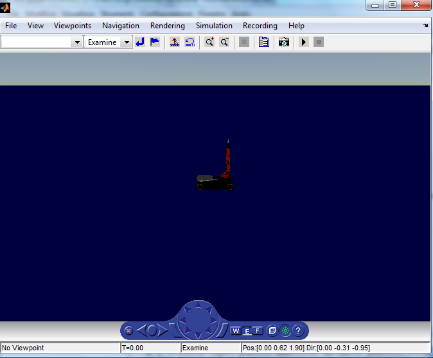Click the Zoom out magnifier icon
The height and width of the screenshot is (358, 433).
click(224, 42)
